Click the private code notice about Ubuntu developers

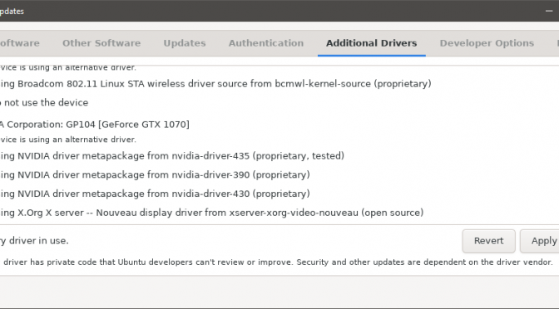point(276,262)
